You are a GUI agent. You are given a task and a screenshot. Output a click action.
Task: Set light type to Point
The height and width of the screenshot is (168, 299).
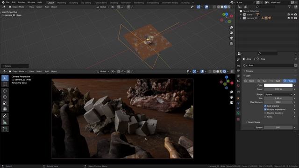pos(249,81)
